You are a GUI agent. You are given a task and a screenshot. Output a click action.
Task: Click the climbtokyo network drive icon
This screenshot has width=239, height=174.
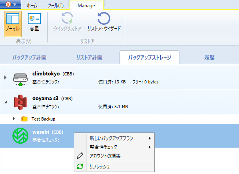20,79
